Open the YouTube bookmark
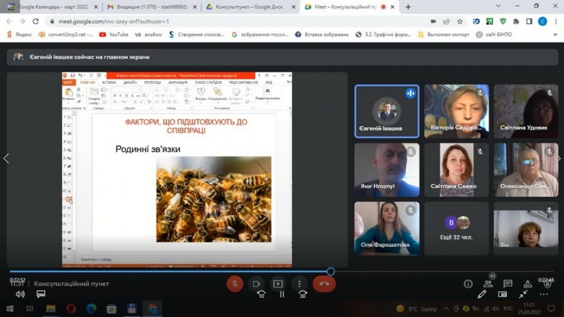 click(x=114, y=34)
